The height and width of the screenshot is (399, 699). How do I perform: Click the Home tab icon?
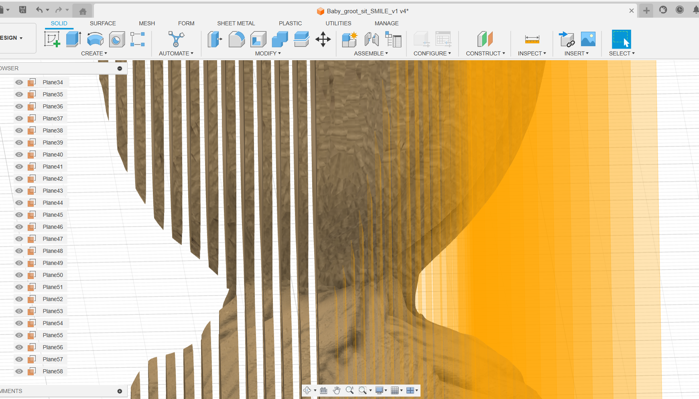83,11
